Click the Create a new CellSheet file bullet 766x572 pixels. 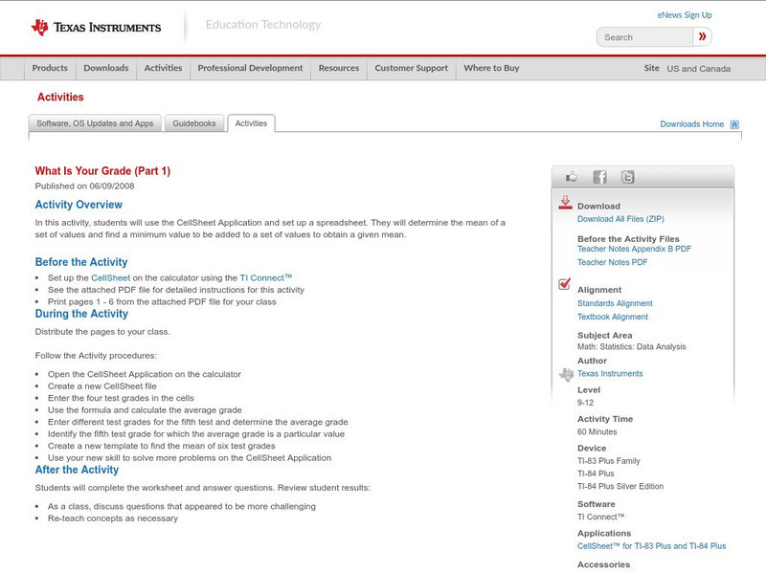[x=102, y=386]
